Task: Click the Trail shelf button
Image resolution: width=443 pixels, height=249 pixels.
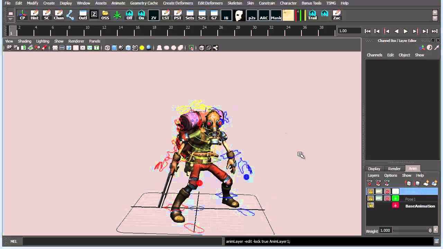Action: 312,15
